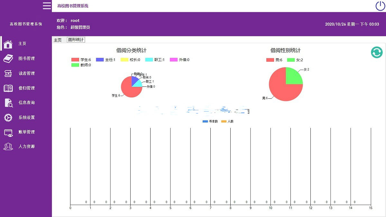386x217 pixels.
Task: Switch to the 主页 tab
Action: pos(58,40)
